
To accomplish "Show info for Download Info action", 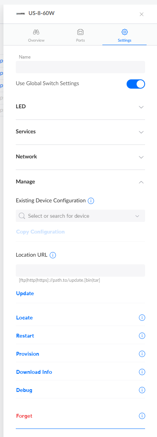I will pos(142,372).
